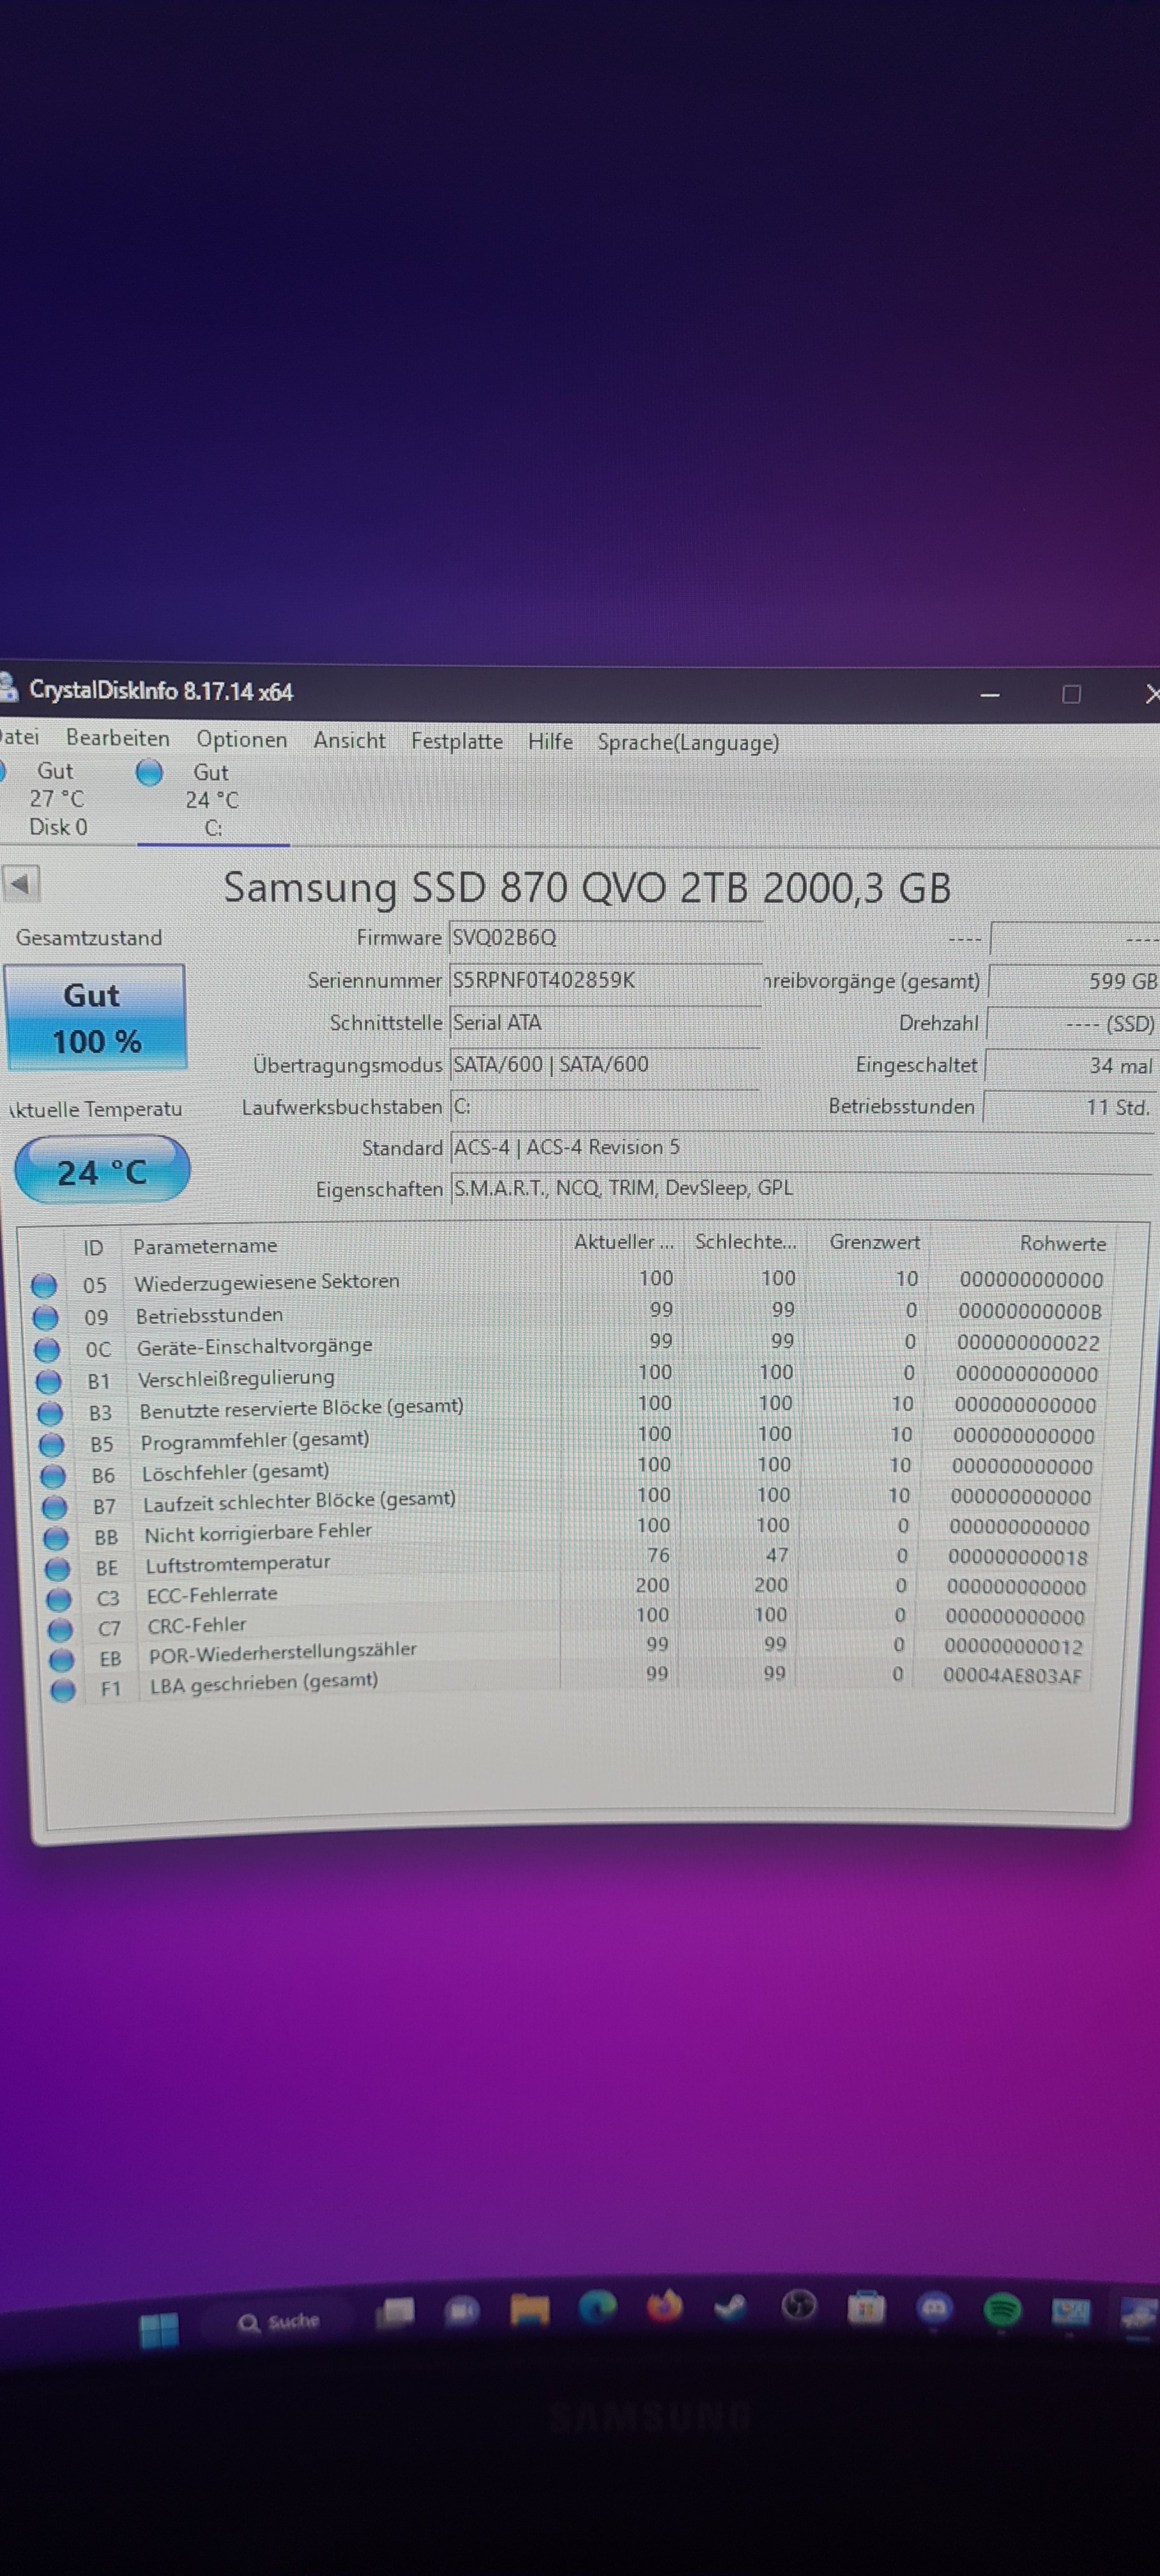Click the Gut 100 % health status button
Viewport: 1160px width, 2576px height.
tap(96, 1018)
